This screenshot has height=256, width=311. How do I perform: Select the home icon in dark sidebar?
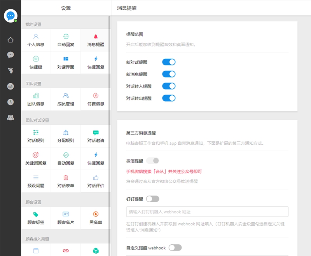[x=10, y=39]
